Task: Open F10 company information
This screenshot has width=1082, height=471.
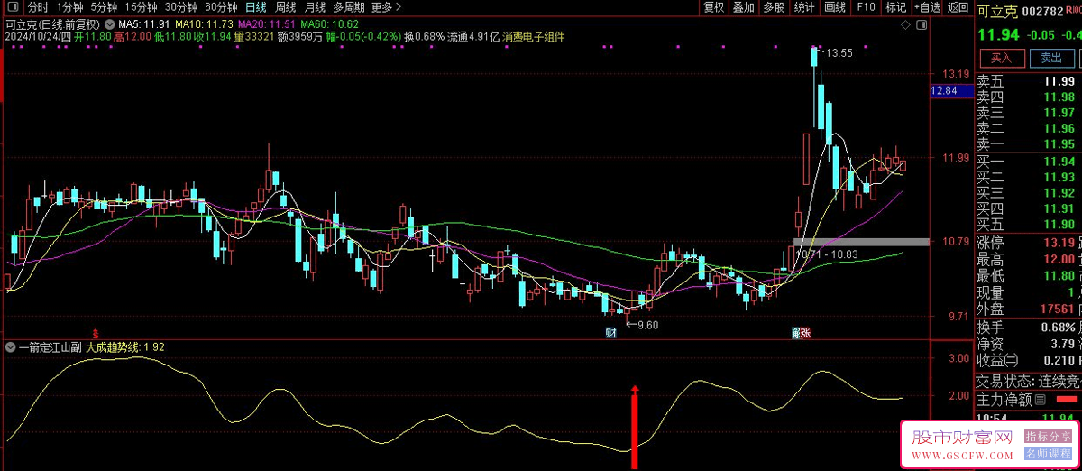Action: coord(866,7)
